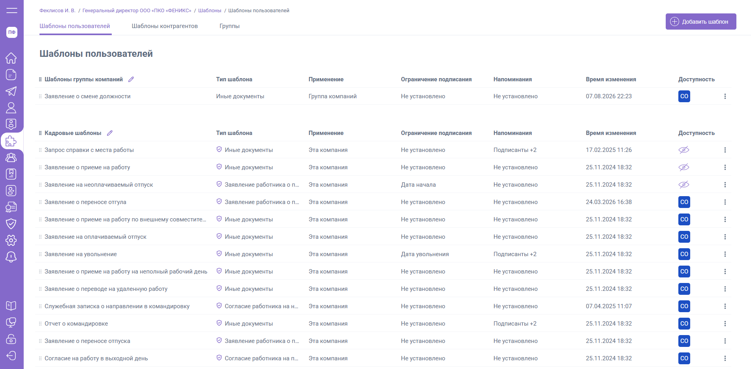Viewport: 751px width, 369px height.
Task: Click Подписанты +2 in Запрос справки row
Action: pos(515,150)
